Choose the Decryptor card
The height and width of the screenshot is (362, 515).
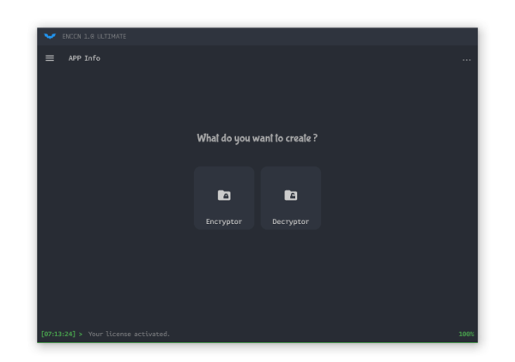pos(291,198)
